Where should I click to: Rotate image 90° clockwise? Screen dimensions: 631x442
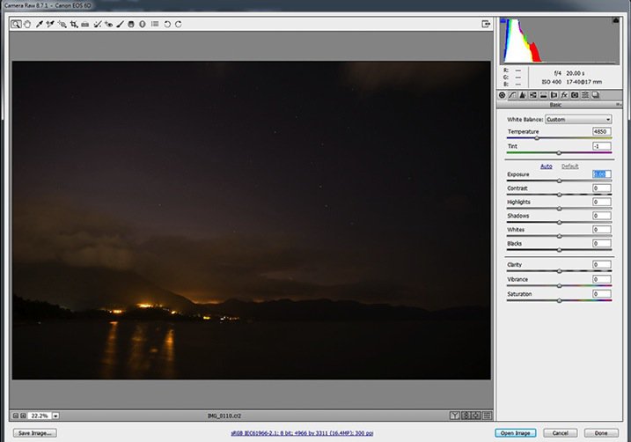click(x=179, y=25)
